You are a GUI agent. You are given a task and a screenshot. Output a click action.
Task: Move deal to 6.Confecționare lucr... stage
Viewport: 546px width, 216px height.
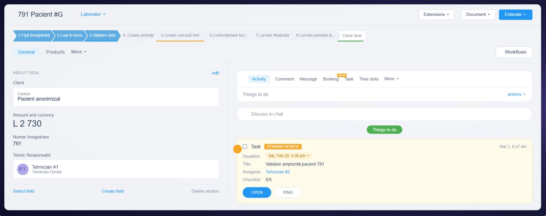tap(229, 35)
